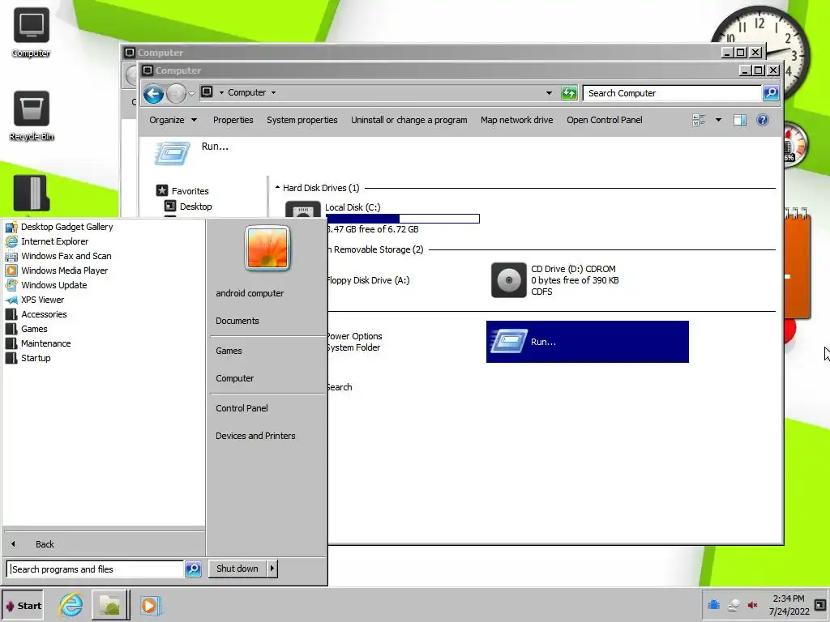The width and height of the screenshot is (830, 622).
Task: Open android computer user folder
Action: pos(250,293)
